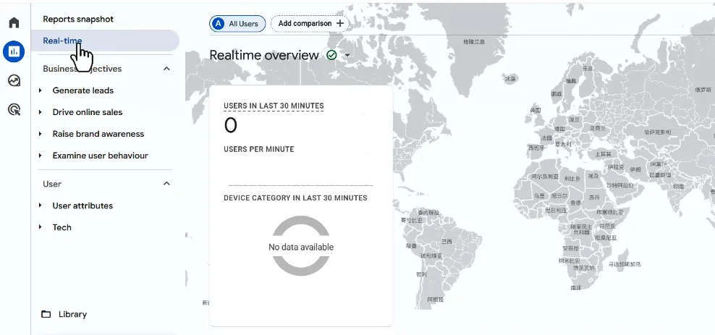Open the dropdown arrow beside Realtime overview
The height and width of the screenshot is (335, 715).
(x=347, y=56)
